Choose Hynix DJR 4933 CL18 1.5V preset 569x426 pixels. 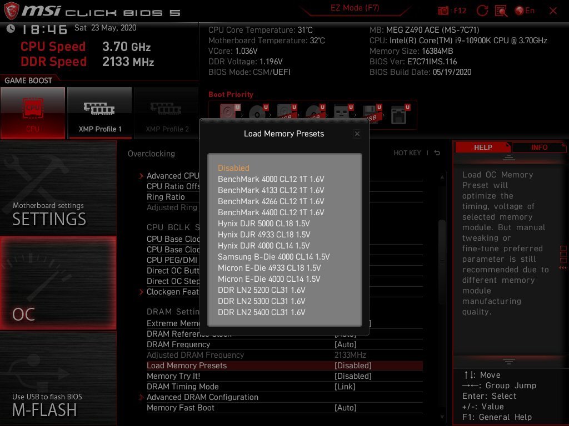coord(264,235)
